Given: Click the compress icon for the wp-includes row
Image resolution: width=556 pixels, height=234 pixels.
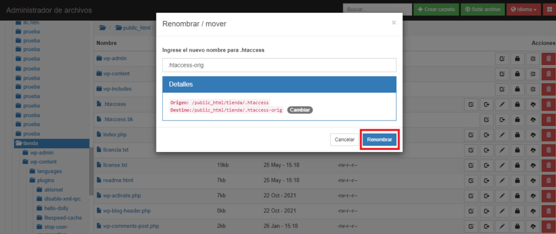Looking at the screenshot, I should (x=533, y=89).
